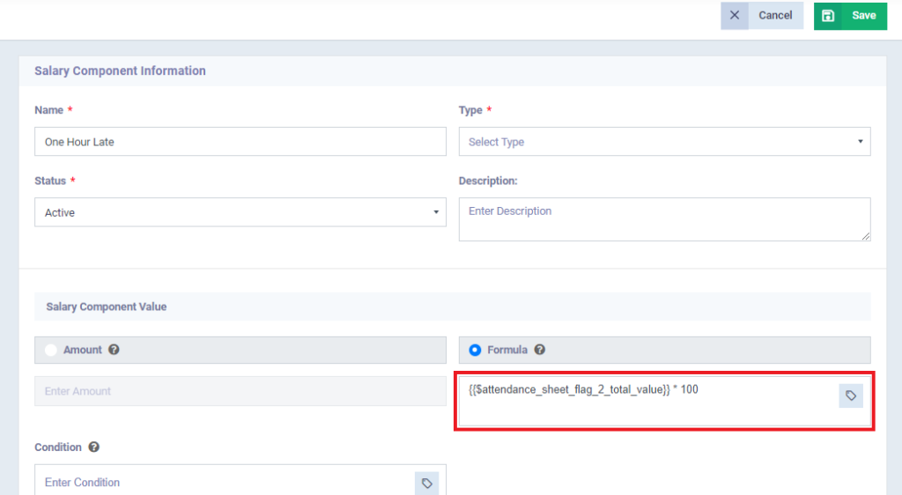Screen dimensions: 902x495
Task: Click the Save button
Action: coord(850,16)
